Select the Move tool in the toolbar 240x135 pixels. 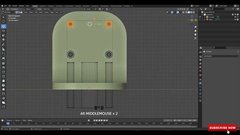(3, 26)
